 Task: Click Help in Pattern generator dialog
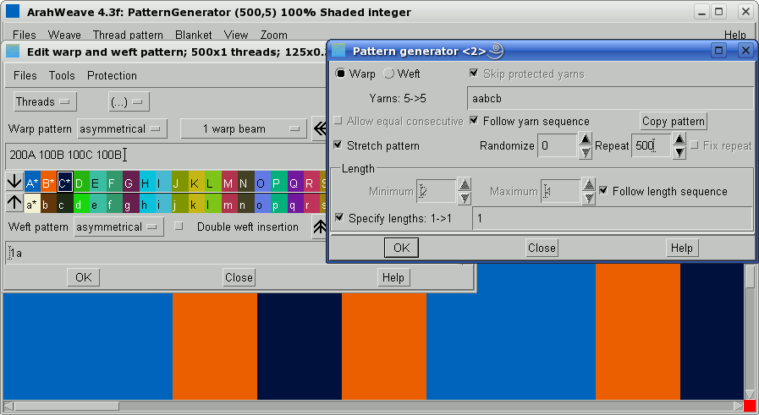pyautogui.click(x=681, y=248)
